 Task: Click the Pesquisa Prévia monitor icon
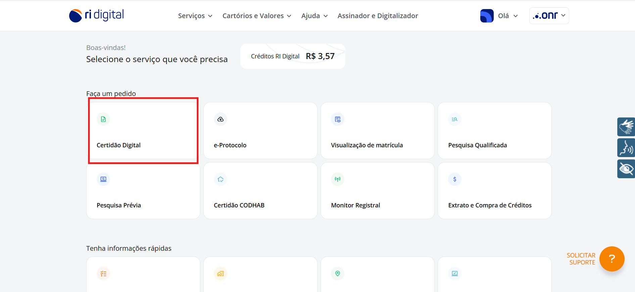103,179
